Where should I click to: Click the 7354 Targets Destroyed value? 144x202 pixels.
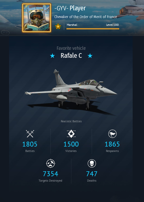click(50, 174)
